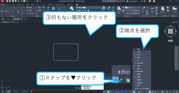
Task: Switch to レイアウト2 layout tab
Action: [25, 91]
